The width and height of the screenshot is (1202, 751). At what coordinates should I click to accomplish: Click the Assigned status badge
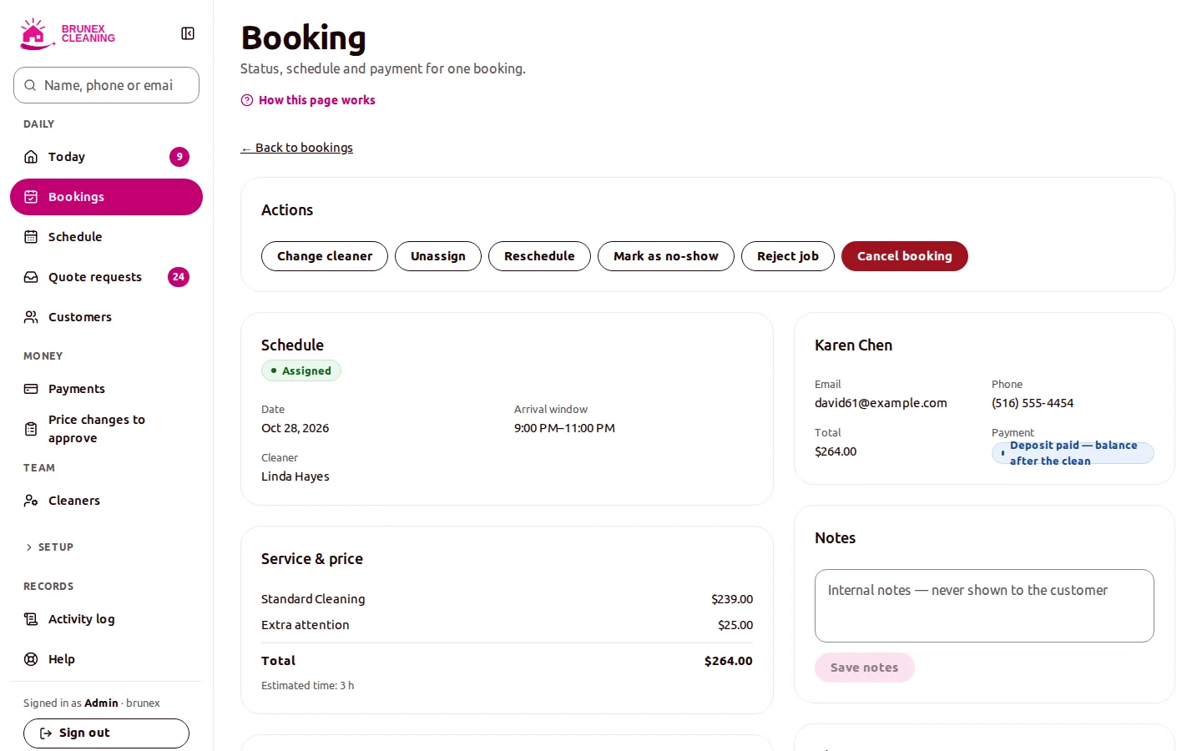301,370
